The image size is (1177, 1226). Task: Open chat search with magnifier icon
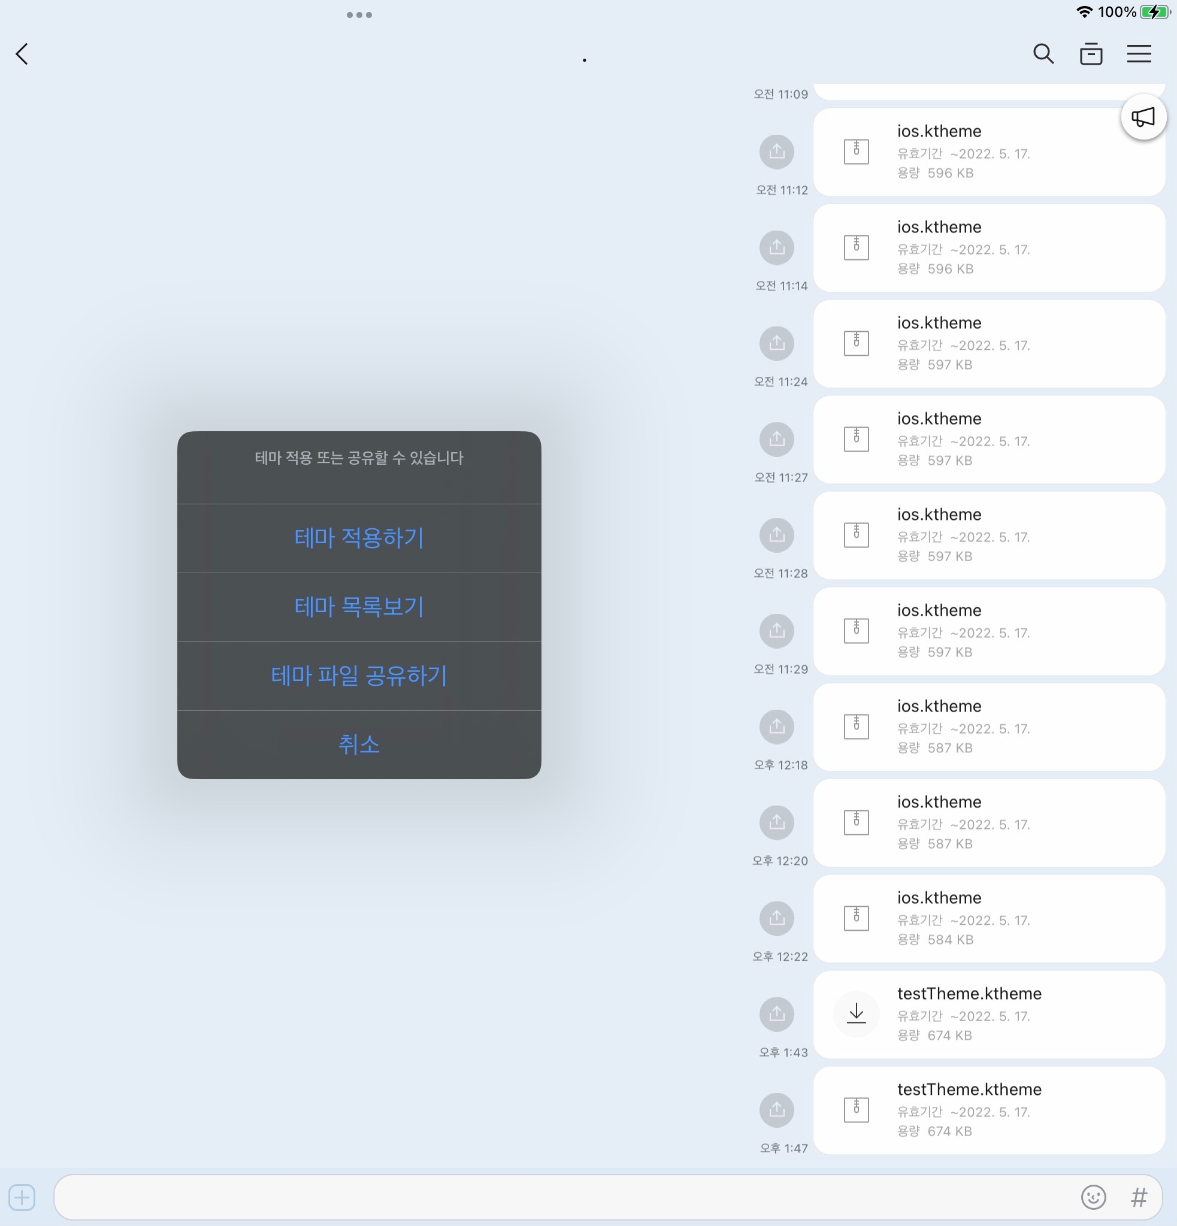[1043, 54]
